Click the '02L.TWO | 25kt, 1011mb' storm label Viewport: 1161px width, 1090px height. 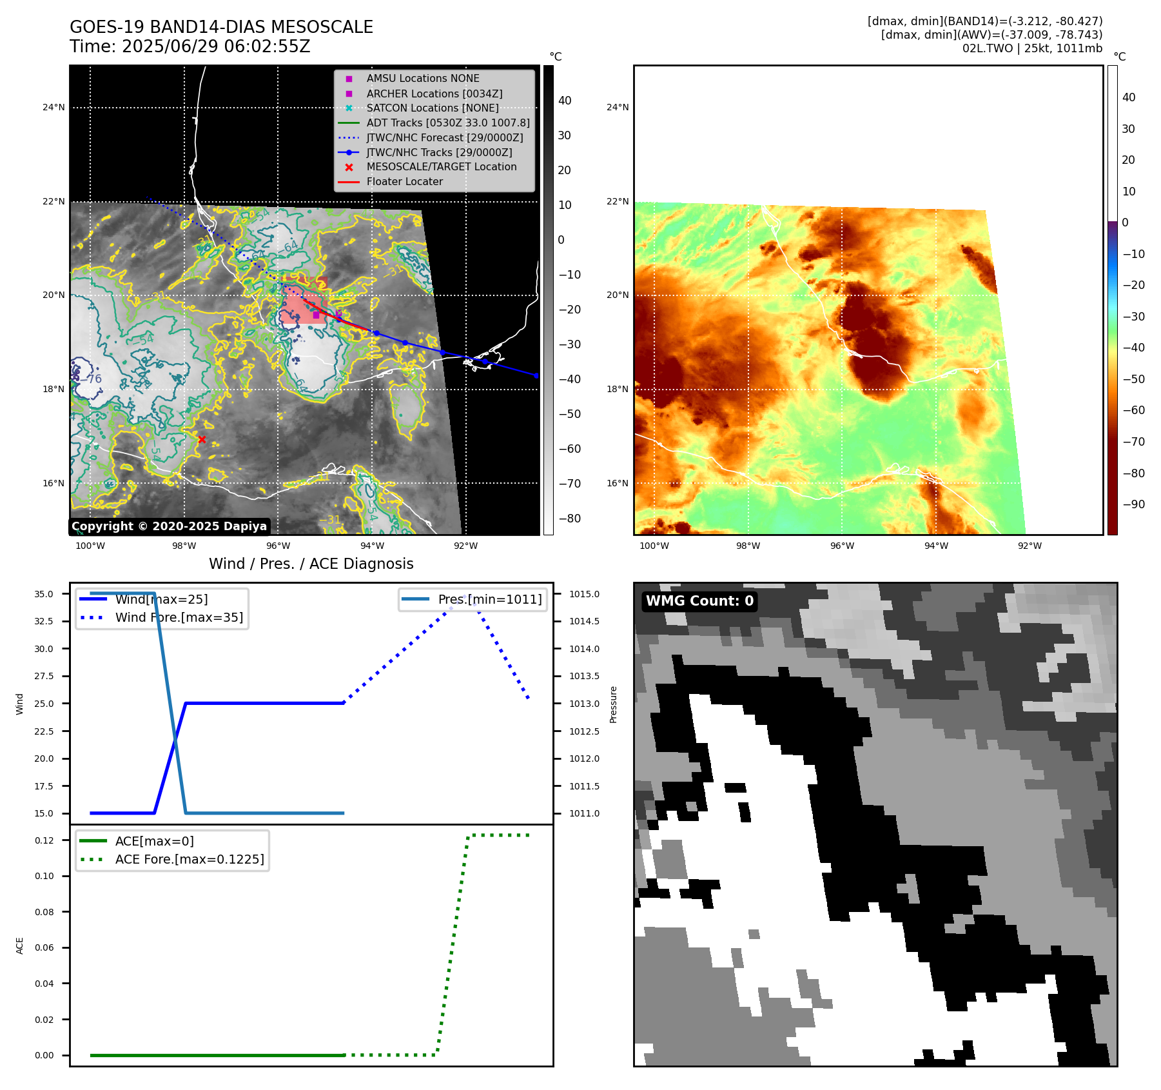coord(1032,48)
